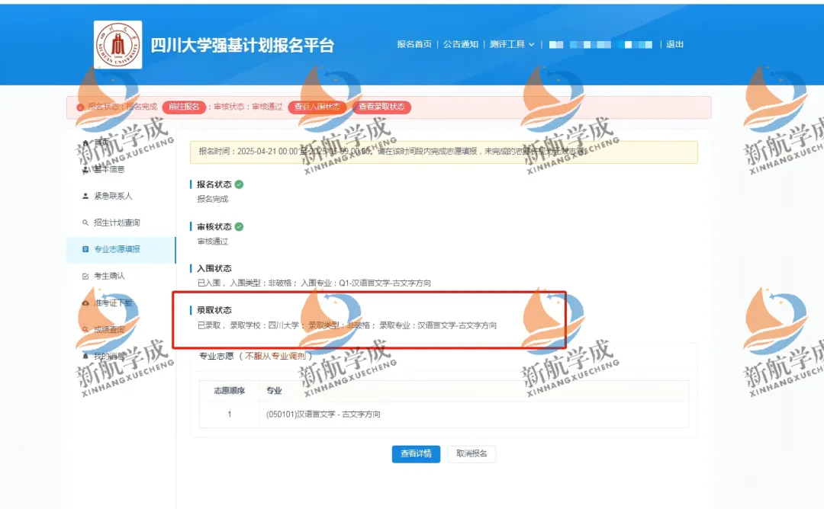Click the 专业志愿填报 document icon
The image size is (824, 509).
pyautogui.click(x=85, y=249)
